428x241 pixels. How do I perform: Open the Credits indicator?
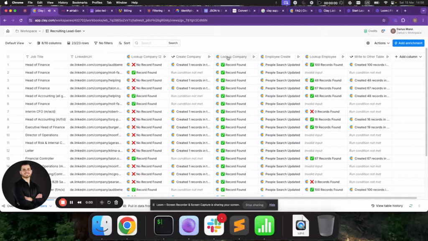(x=370, y=31)
